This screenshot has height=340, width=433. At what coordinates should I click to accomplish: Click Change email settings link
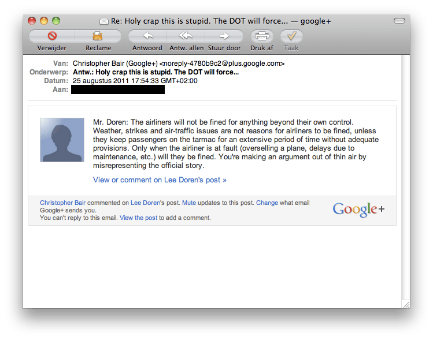[x=267, y=203]
